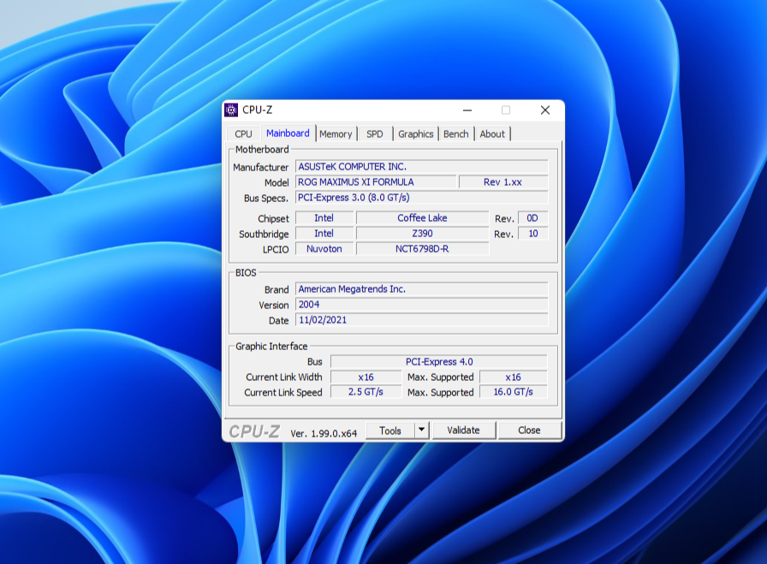Click the Close button at bottom
Screen dimensions: 767x564
[x=529, y=430]
